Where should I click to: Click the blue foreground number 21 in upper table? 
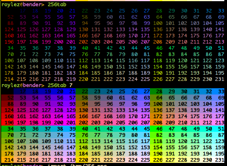72,11
